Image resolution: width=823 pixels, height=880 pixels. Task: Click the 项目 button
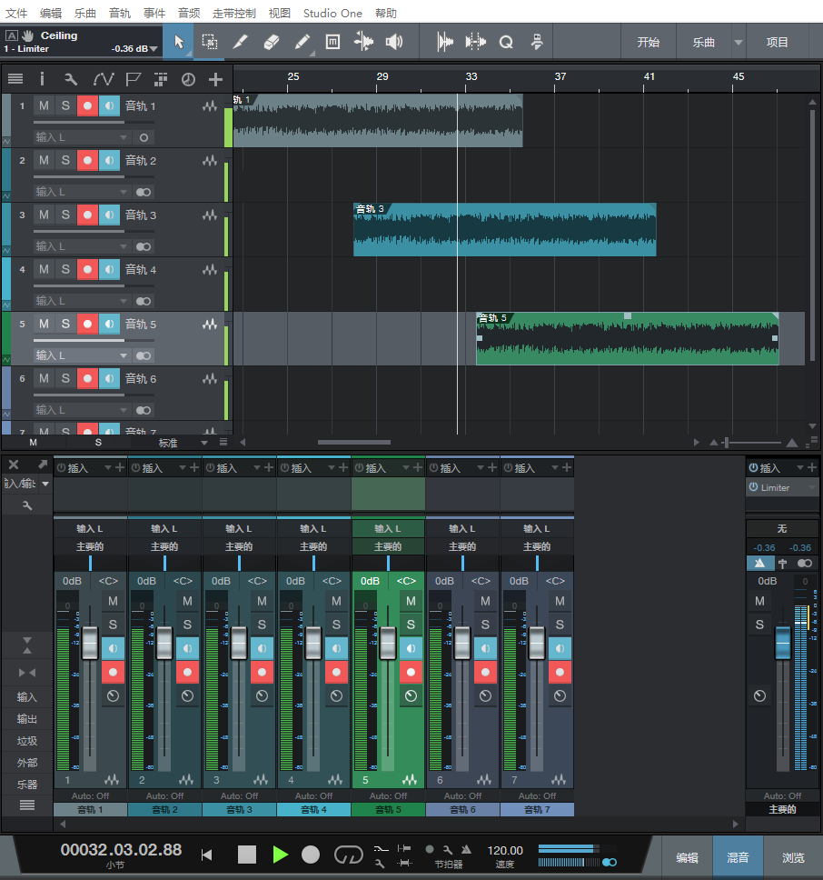click(777, 42)
